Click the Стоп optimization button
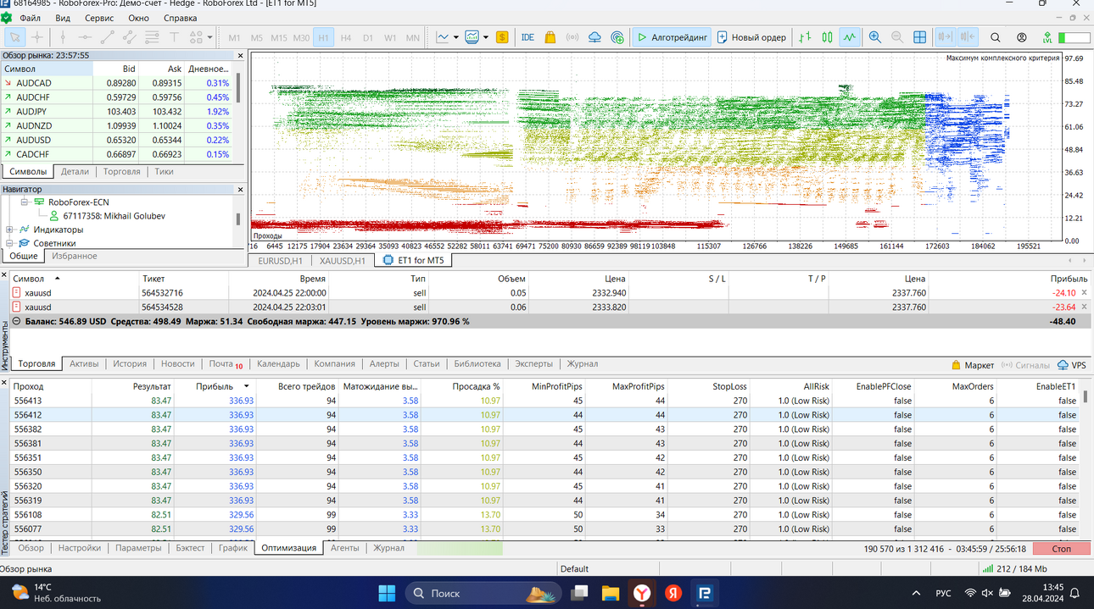Image resolution: width=1094 pixels, height=609 pixels. (x=1062, y=549)
